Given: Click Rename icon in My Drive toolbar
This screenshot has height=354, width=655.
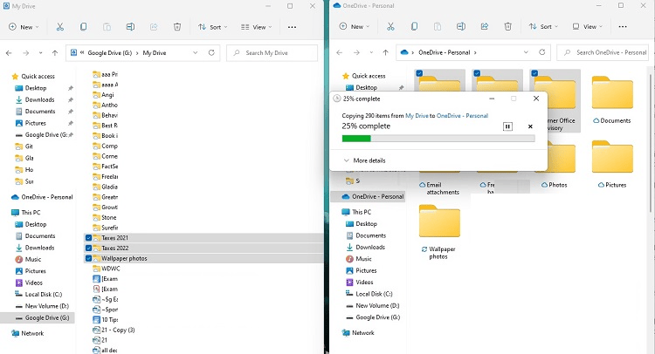Looking at the screenshot, I should click(130, 27).
